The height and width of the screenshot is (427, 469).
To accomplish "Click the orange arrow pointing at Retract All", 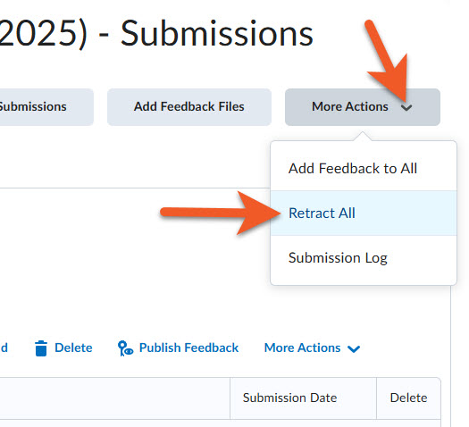I will (x=221, y=213).
